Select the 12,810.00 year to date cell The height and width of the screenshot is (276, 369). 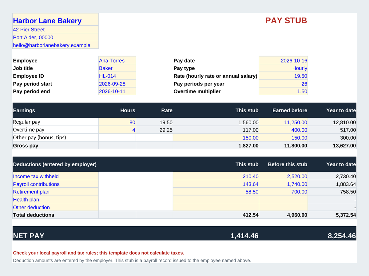click(x=332, y=122)
